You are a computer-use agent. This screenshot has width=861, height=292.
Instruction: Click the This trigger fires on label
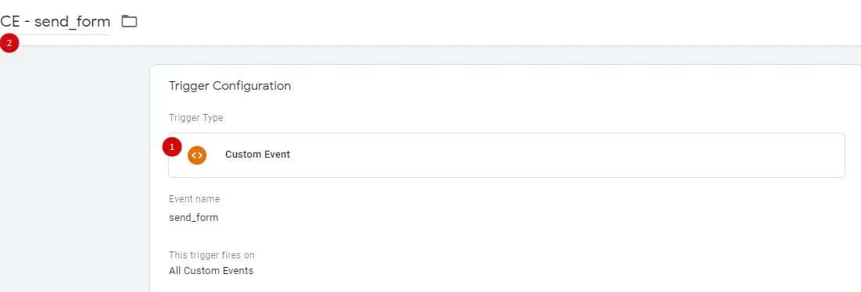tap(211, 255)
